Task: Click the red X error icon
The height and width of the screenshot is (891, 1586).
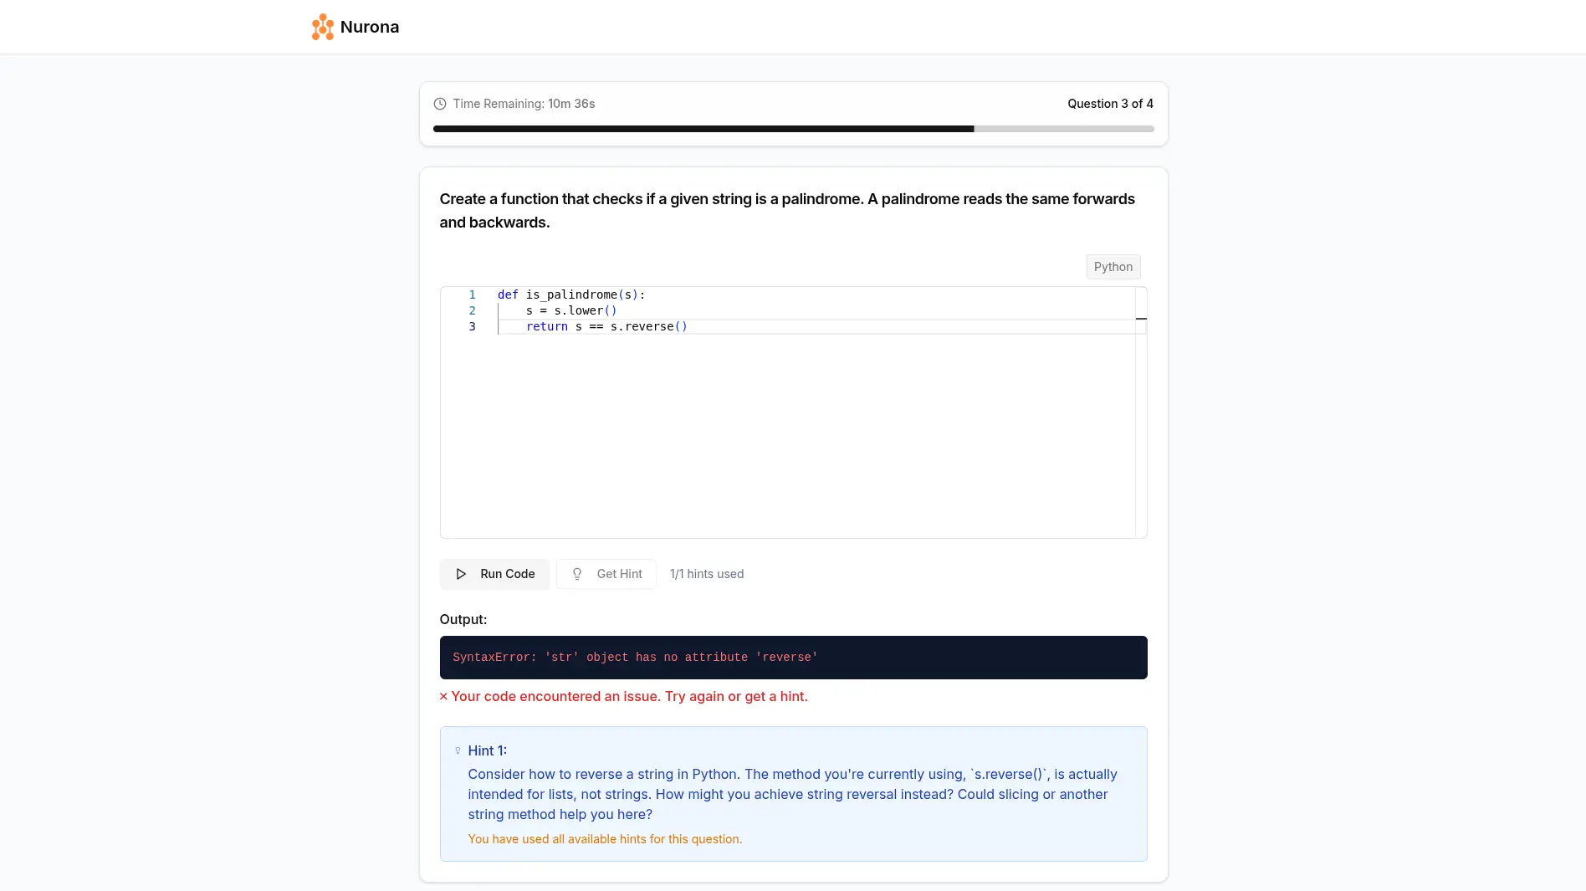Action: 443,696
